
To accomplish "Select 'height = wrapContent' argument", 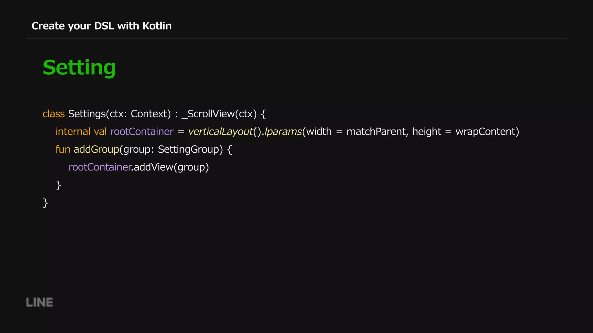I will click(464, 132).
